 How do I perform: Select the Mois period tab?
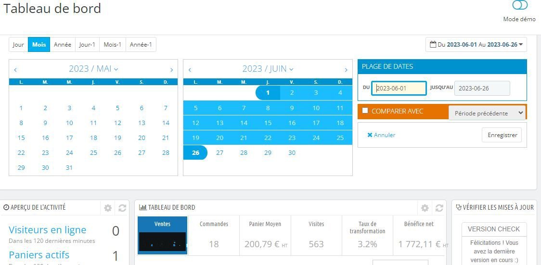pyautogui.click(x=39, y=45)
